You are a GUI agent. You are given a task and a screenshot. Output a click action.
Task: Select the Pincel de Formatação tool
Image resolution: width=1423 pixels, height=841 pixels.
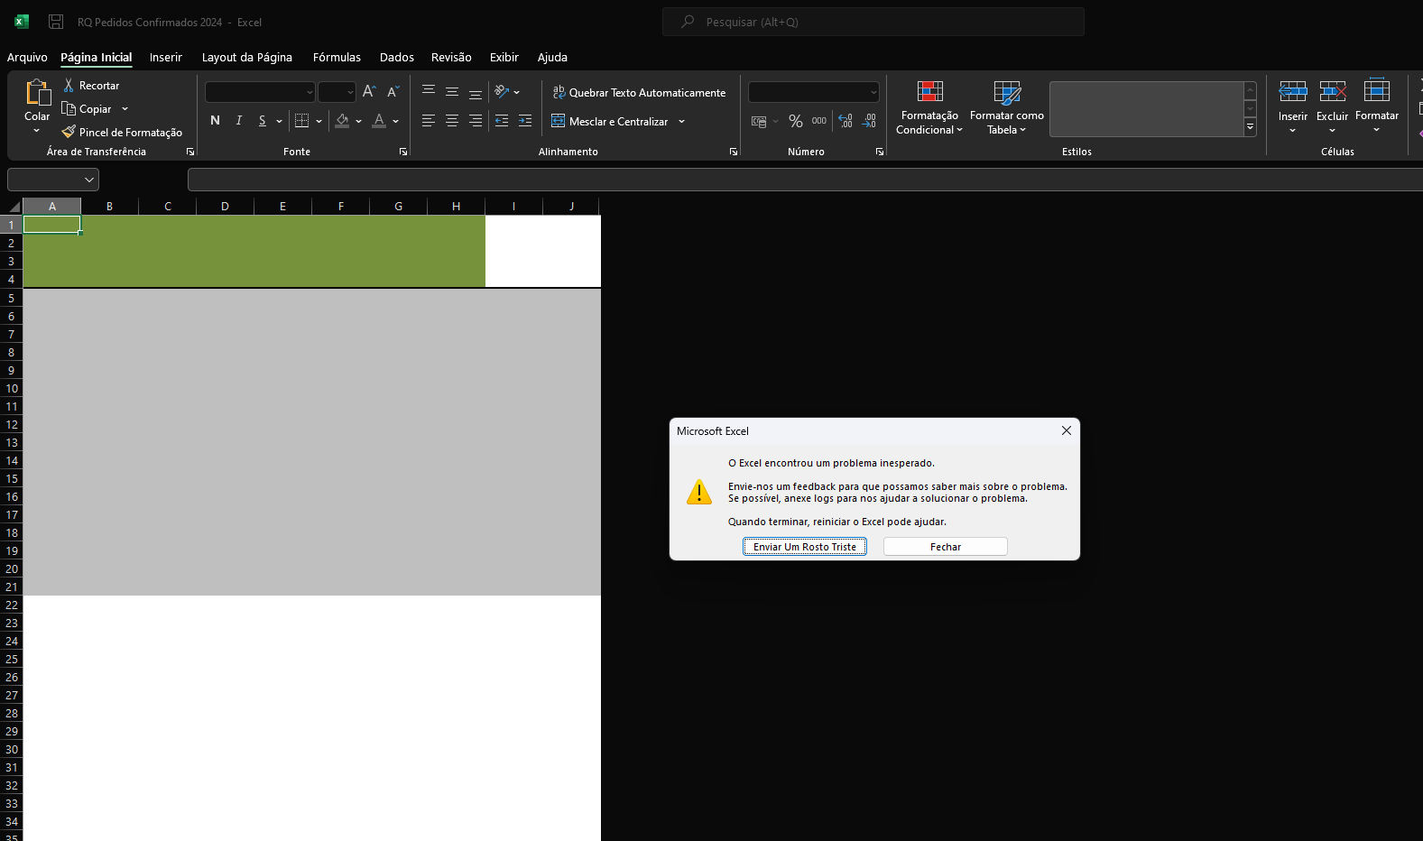122,132
